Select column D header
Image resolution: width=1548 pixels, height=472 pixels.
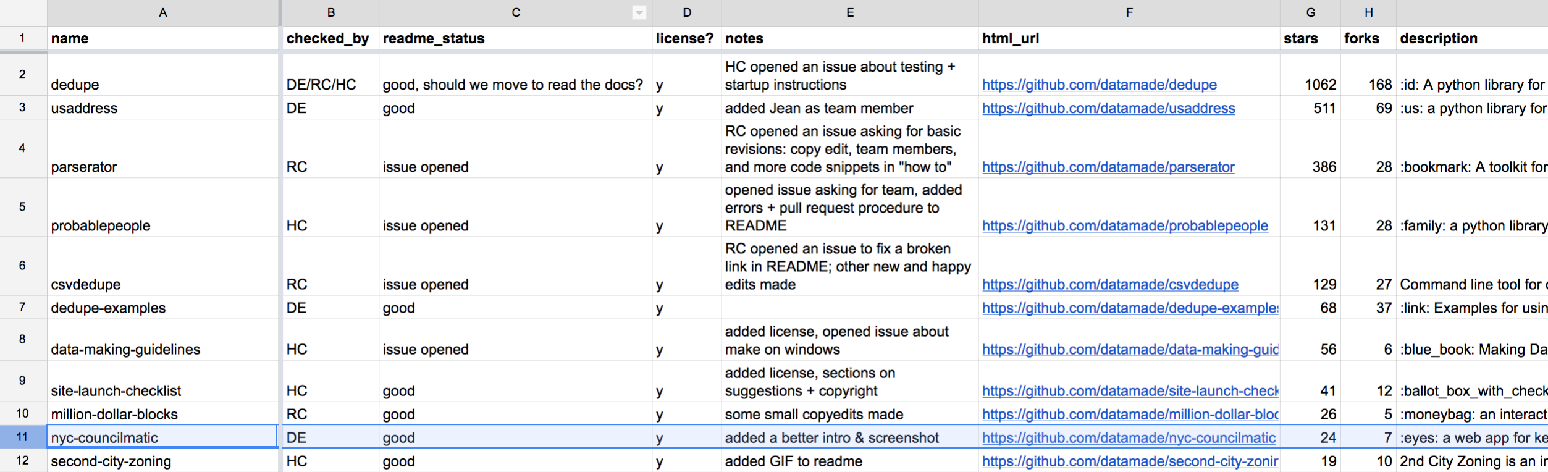point(687,12)
